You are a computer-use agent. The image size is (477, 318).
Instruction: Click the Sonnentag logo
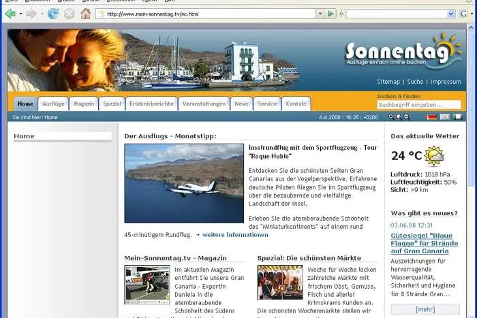click(403, 51)
